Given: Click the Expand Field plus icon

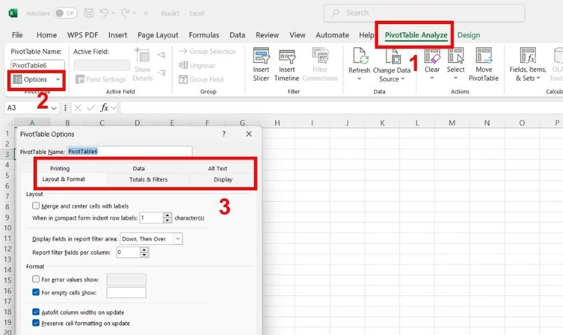Looking at the screenshot, I should tap(162, 56).
